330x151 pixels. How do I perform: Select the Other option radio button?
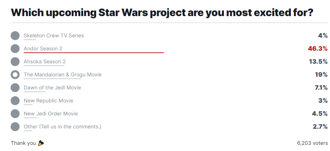click(15, 127)
